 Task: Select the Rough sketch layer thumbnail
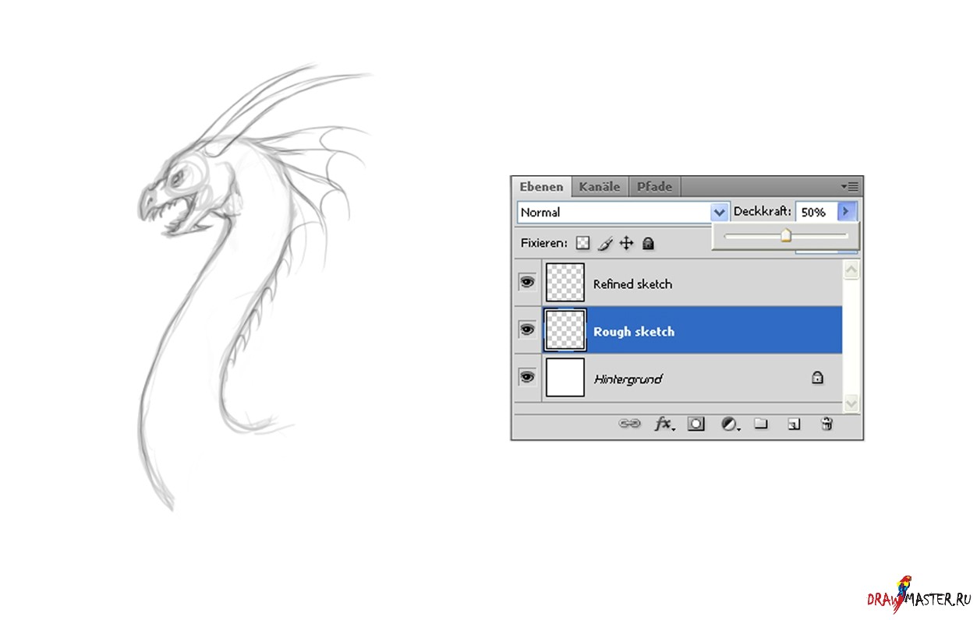pyautogui.click(x=565, y=330)
